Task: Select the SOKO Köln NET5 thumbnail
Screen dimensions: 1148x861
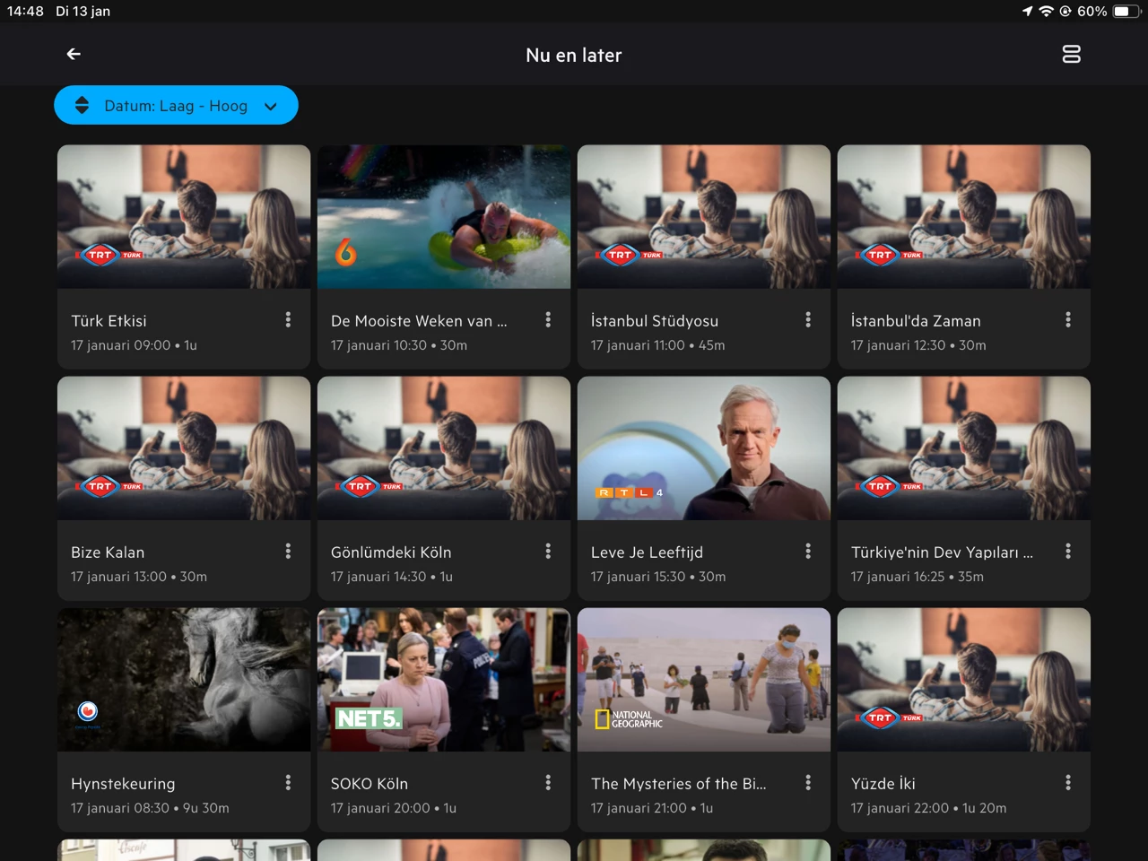Action: [443, 679]
